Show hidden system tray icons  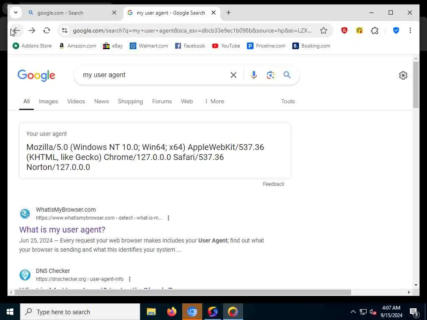click(353, 312)
